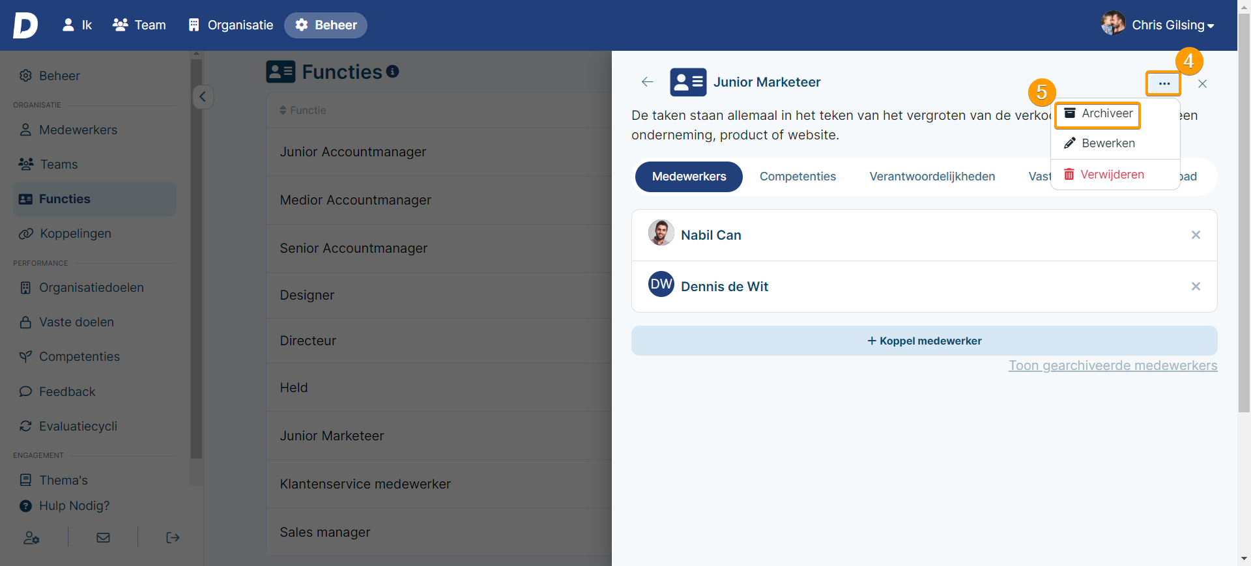This screenshot has height=566, width=1251.
Task: Open Nabil Can's employee profile
Action: coord(711,235)
